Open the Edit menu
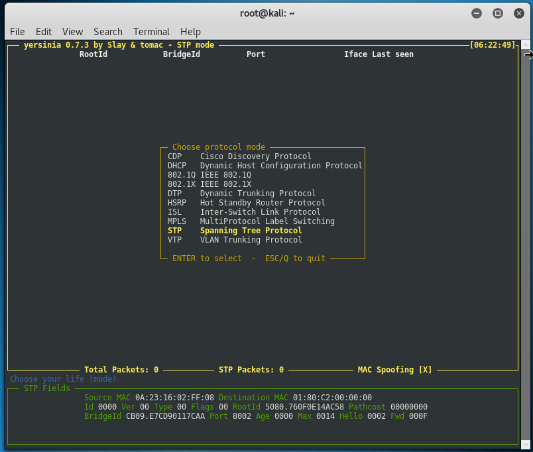The image size is (533, 452). click(44, 32)
